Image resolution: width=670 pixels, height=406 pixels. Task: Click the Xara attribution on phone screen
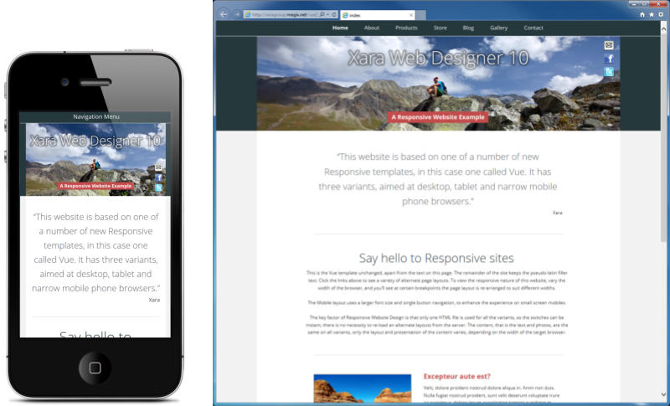[154, 300]
